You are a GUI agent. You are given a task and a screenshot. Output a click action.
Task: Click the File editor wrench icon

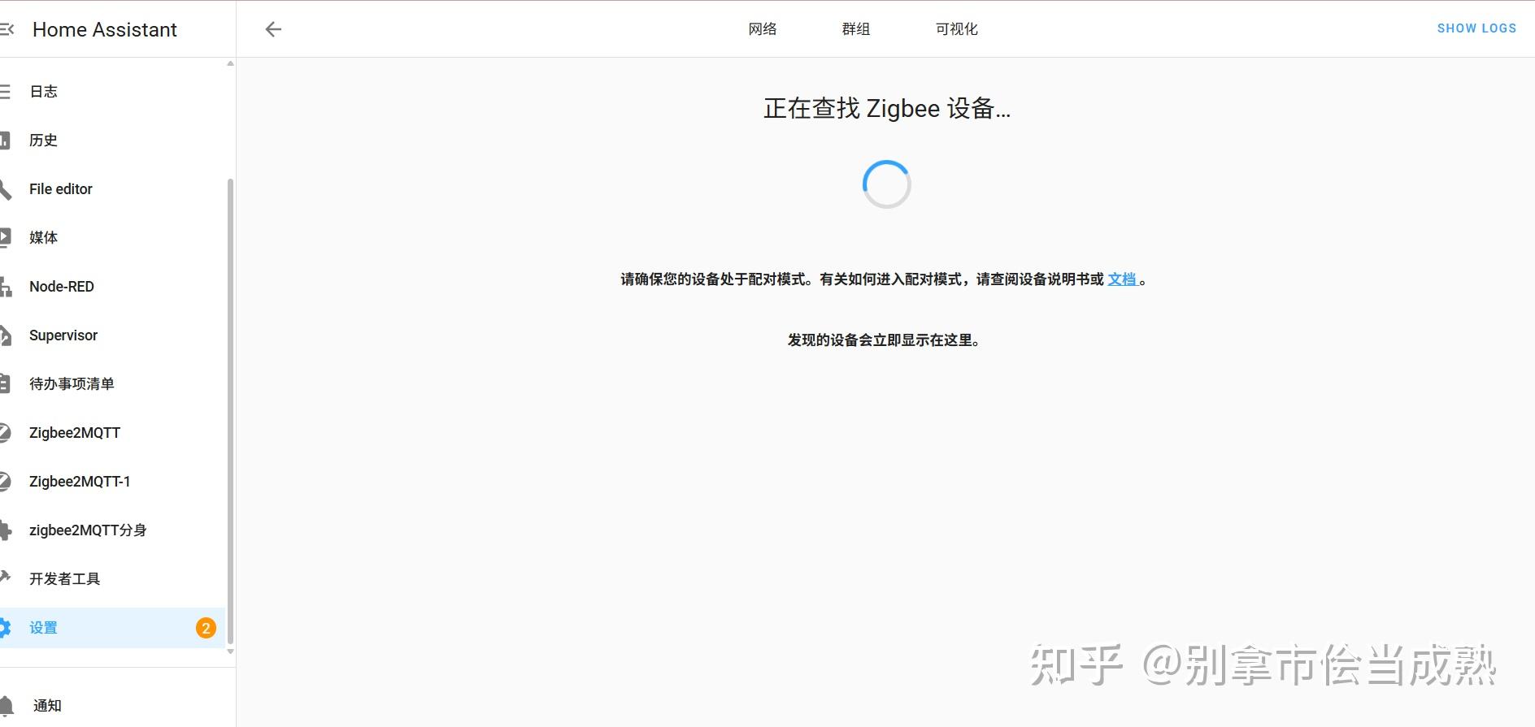click(5, 189)
